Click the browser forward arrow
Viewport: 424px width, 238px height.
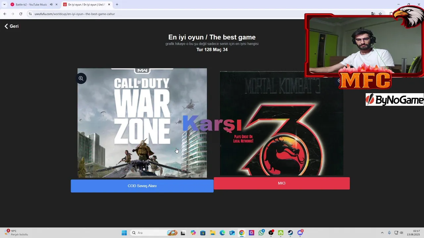[x=13, y=14]
